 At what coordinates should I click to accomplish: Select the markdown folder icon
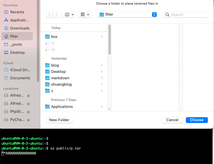(x=48, y=78)
